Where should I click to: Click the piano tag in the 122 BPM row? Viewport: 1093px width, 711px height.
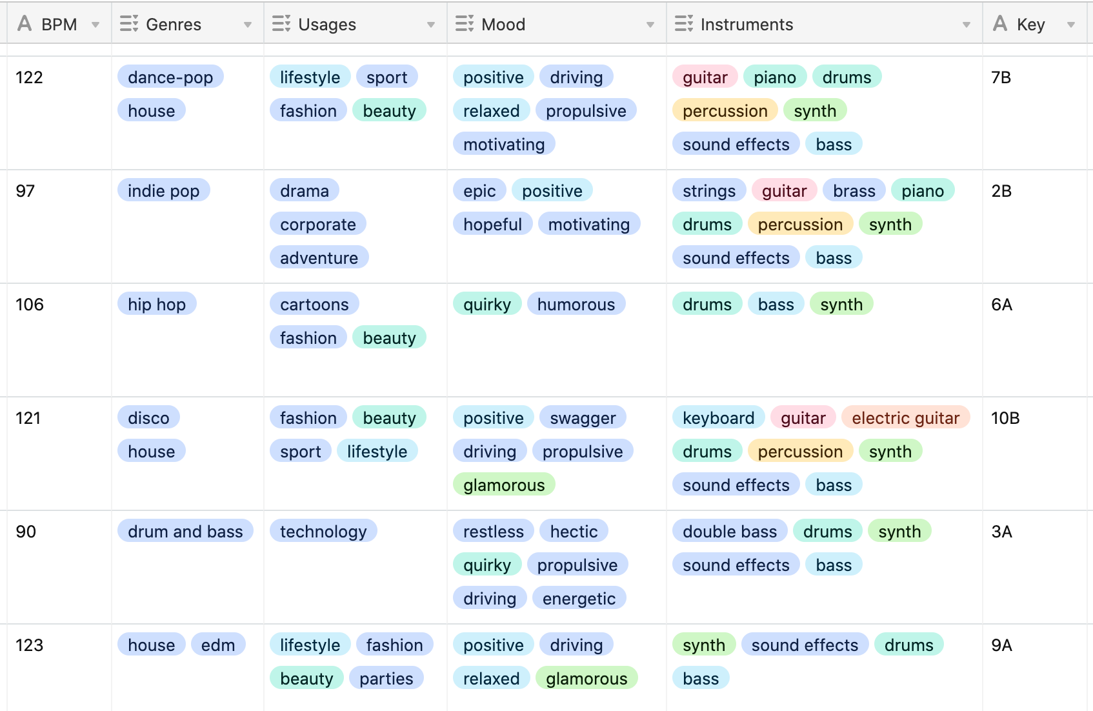tap(775, 77)
